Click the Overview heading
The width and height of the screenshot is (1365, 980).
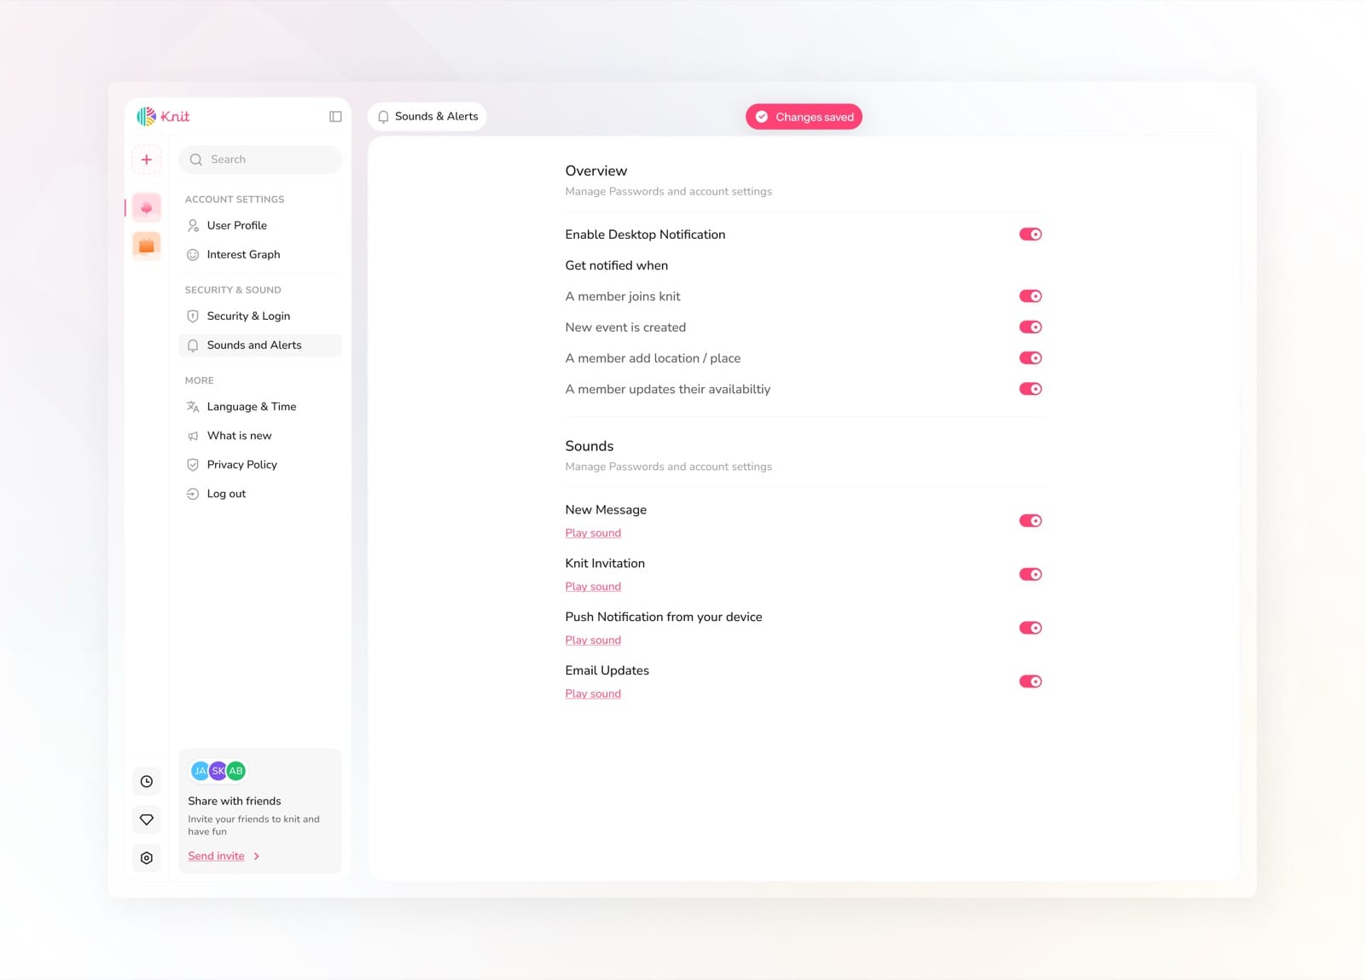(x=596, y=171)
